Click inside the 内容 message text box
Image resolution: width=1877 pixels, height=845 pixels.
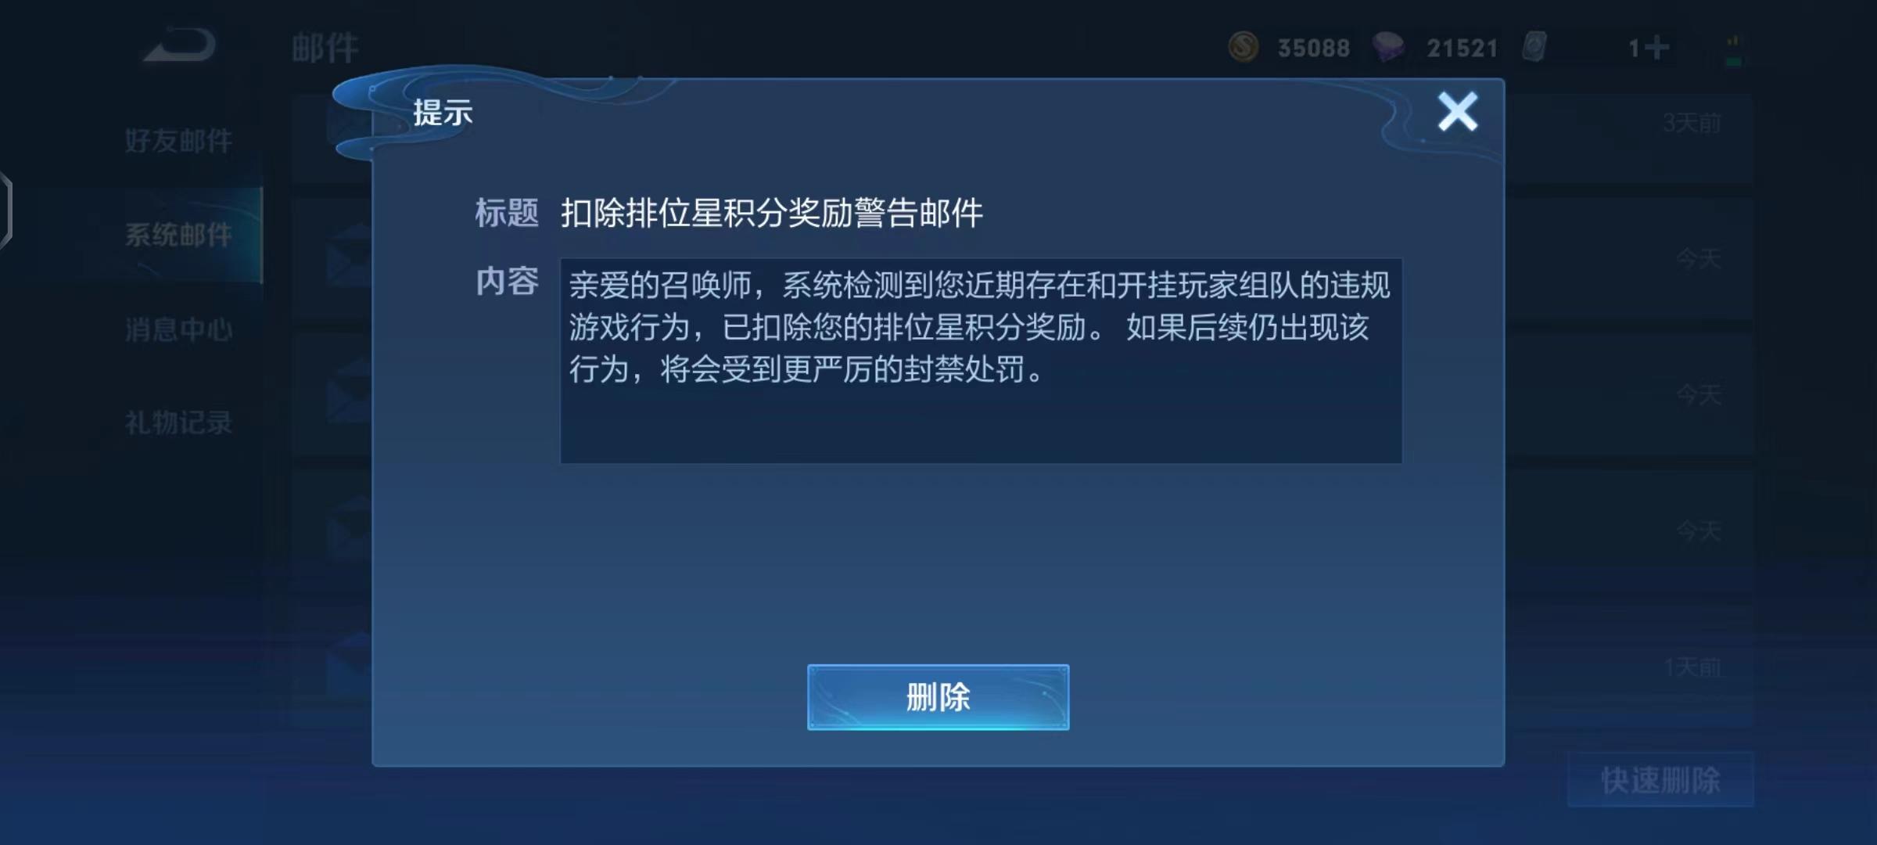click(981, 361)
